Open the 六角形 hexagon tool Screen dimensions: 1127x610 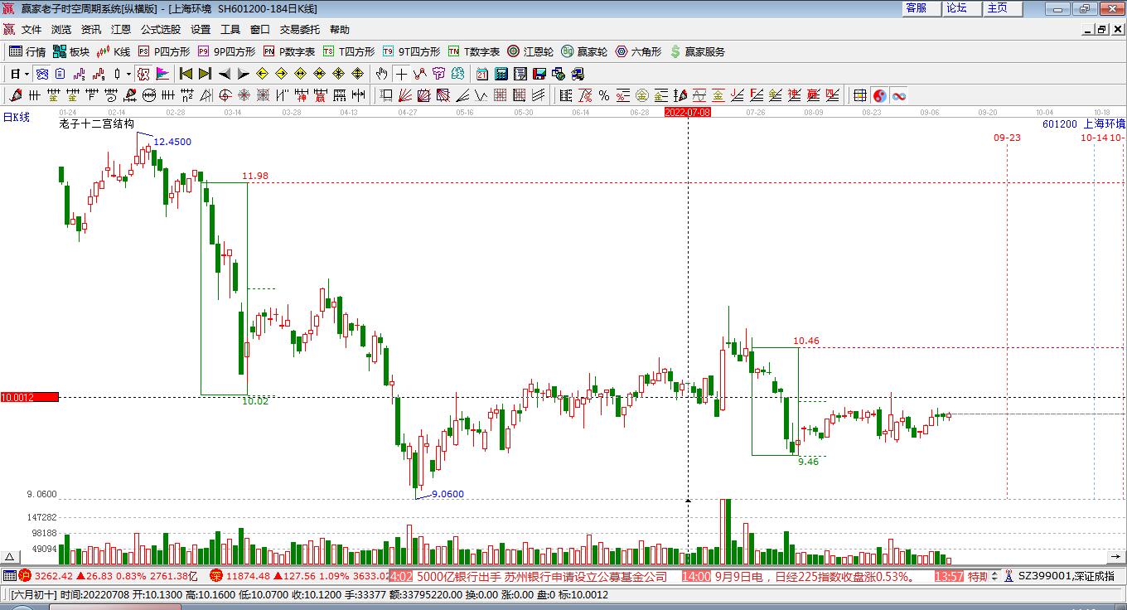pyautogui.click(x=638, y=51)
